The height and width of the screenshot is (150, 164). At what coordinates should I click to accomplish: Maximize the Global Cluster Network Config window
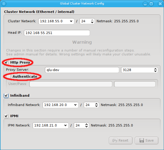pos(151,4)
